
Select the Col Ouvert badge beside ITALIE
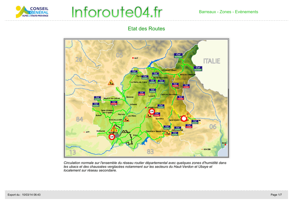pos(198,69)
